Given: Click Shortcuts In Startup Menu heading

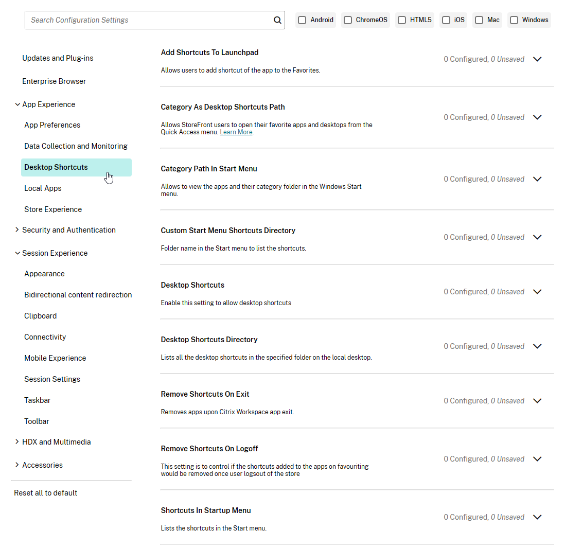Looking at the screenshot, I should coord(206,510).
